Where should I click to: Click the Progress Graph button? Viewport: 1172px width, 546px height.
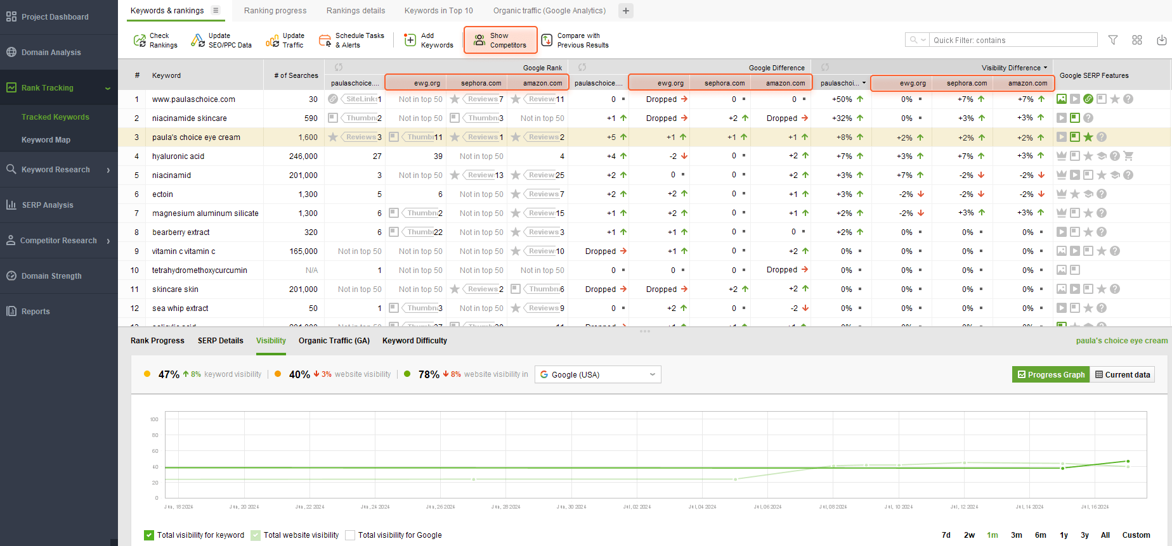tap(1051, 374)
